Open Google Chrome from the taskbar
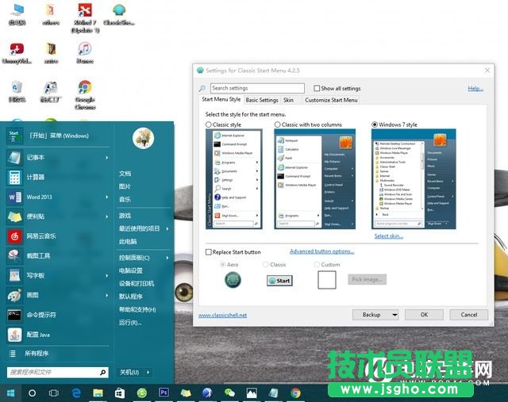This screenshot has width=508, height=402. pyautogui.click(x=295, y=393)
